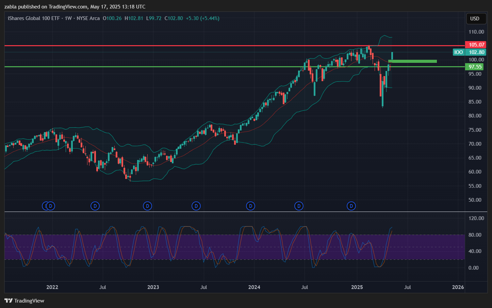Select the red 105.07 price label
Screen dimensions: 492x308
pos(476,45)
